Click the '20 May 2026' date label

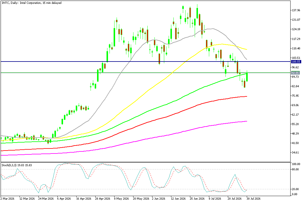141,199
